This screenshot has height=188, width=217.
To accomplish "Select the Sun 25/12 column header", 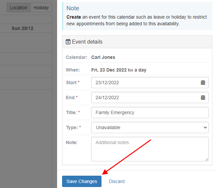I will click(22, 28).
